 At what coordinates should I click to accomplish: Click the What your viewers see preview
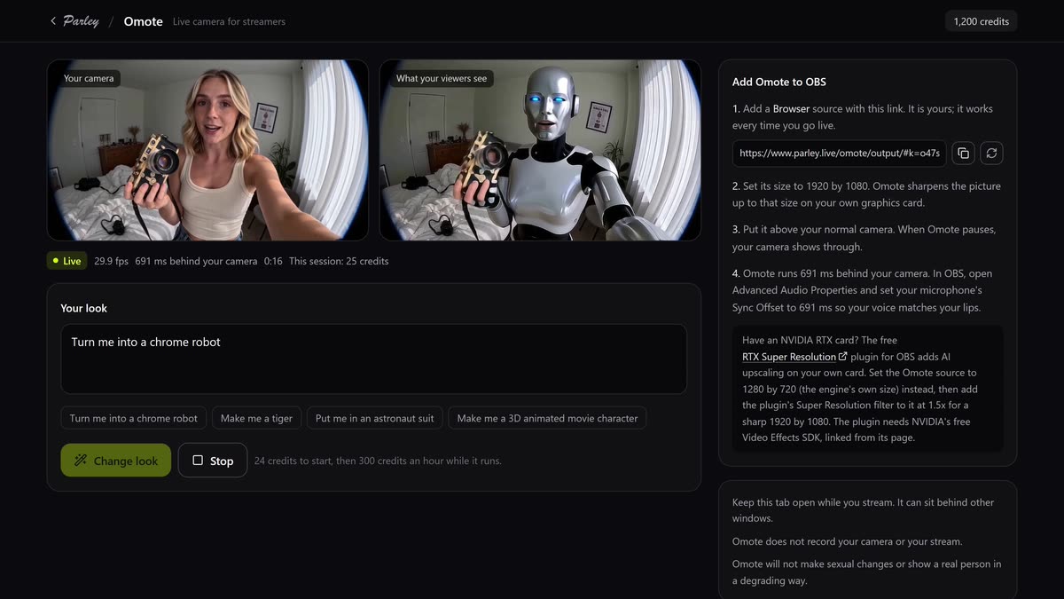[540, 150]
